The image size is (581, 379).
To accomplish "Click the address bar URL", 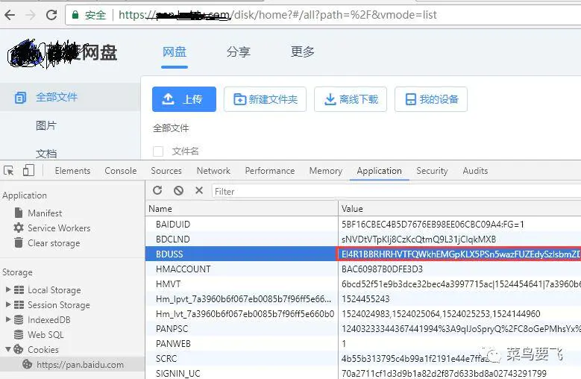I will [277, 15].
